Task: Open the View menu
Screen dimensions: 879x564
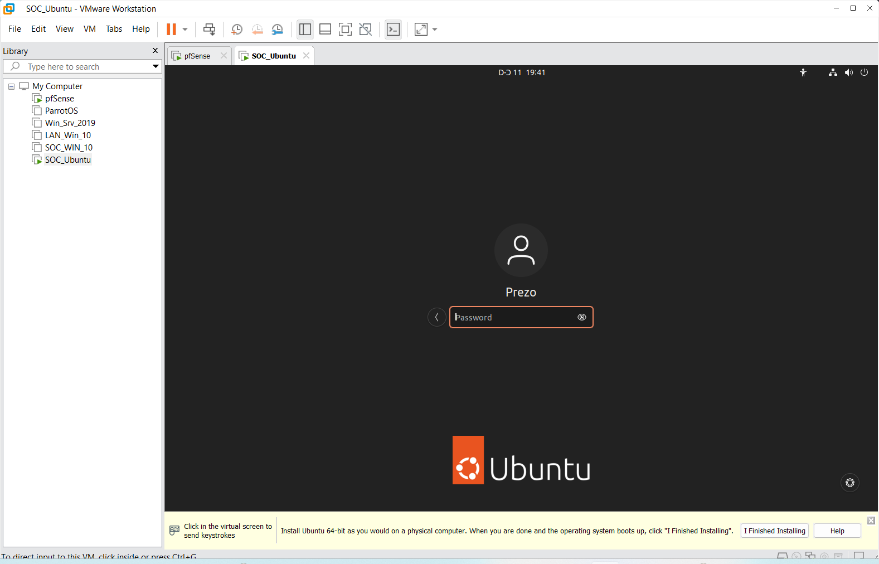Action: pyautogui.click(x=65, y=29)
